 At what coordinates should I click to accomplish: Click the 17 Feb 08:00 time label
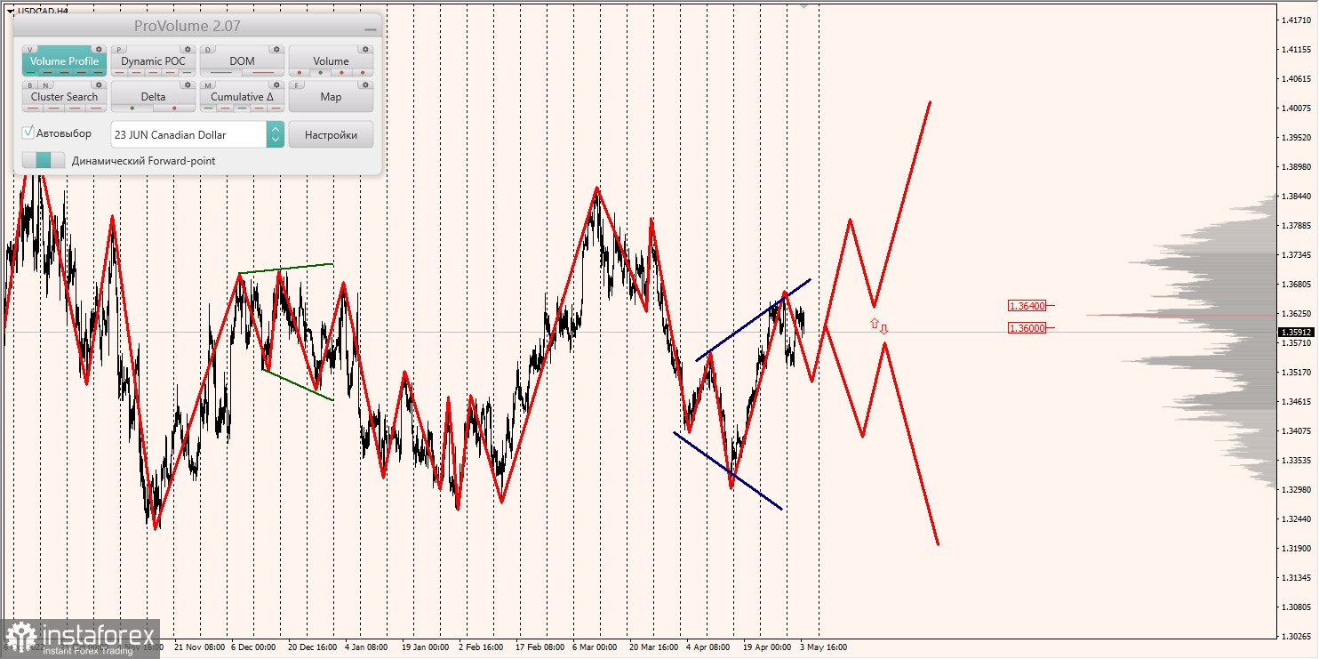click(x=540, y=647)
